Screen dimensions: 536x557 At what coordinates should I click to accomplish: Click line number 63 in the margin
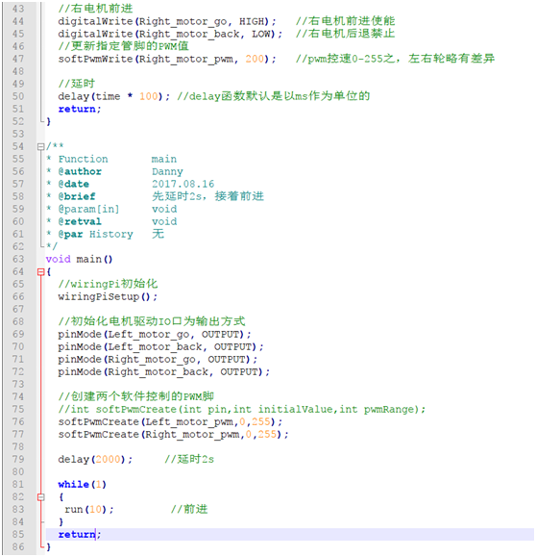[17, 259]
